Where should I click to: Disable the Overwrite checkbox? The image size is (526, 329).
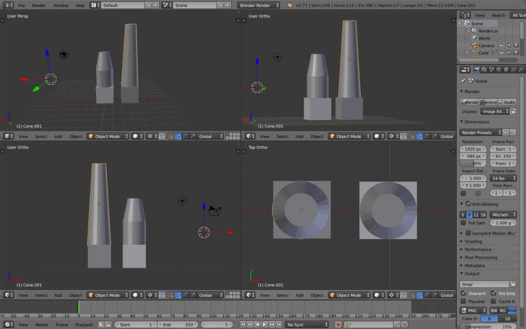coord(464,293)
